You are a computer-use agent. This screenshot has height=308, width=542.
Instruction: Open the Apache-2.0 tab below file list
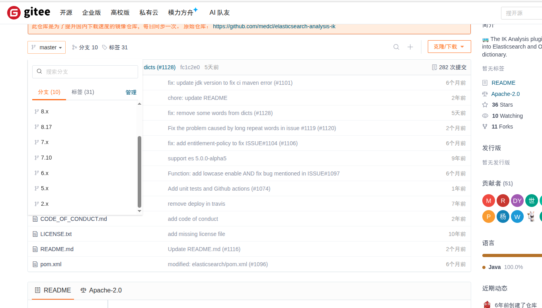pos(101,290)
